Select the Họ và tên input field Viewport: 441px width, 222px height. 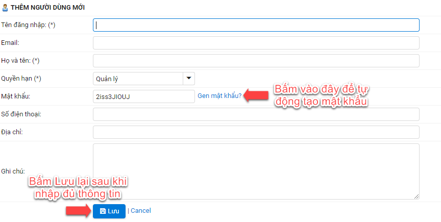click(256, 61)
